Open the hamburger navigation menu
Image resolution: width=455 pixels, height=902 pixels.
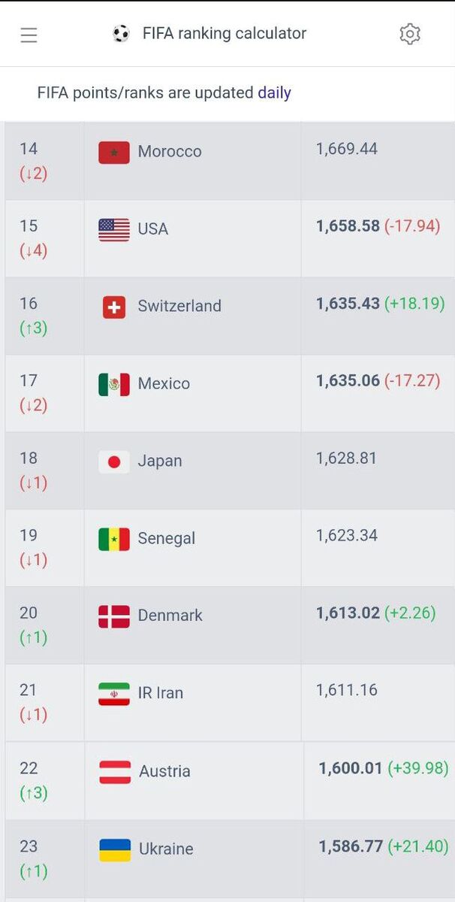click(29, 33)
